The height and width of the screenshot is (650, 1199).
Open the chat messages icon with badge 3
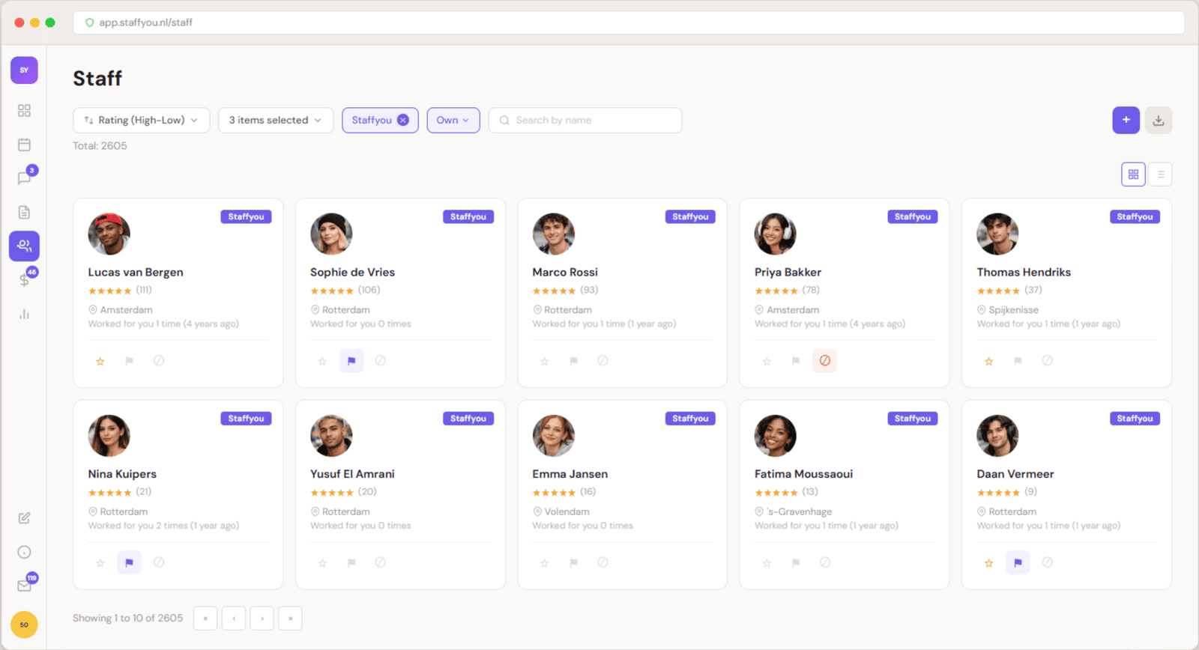click(24, 178)
